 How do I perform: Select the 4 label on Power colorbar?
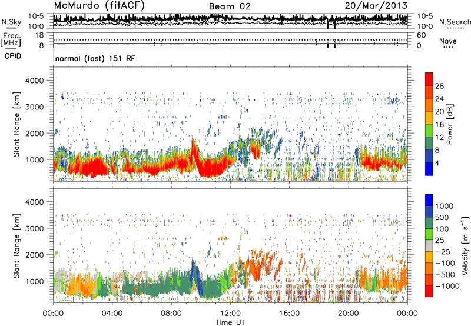click(x=437, y=164)
